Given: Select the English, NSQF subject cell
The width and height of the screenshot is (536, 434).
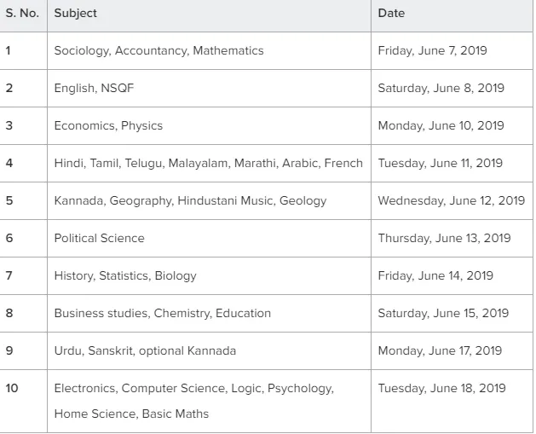Looking at the screenshot, I should point(209,88).
